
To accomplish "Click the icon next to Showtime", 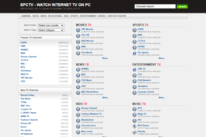I will tap(134, 87).
